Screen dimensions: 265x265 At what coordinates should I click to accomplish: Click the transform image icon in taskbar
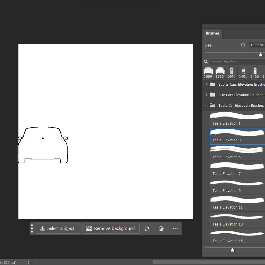pos(147,229)
